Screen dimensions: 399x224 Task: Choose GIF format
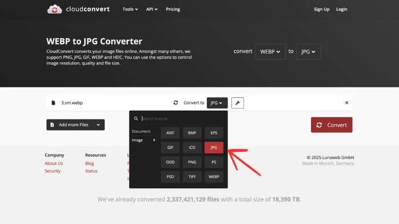click(x=170, y=147)
